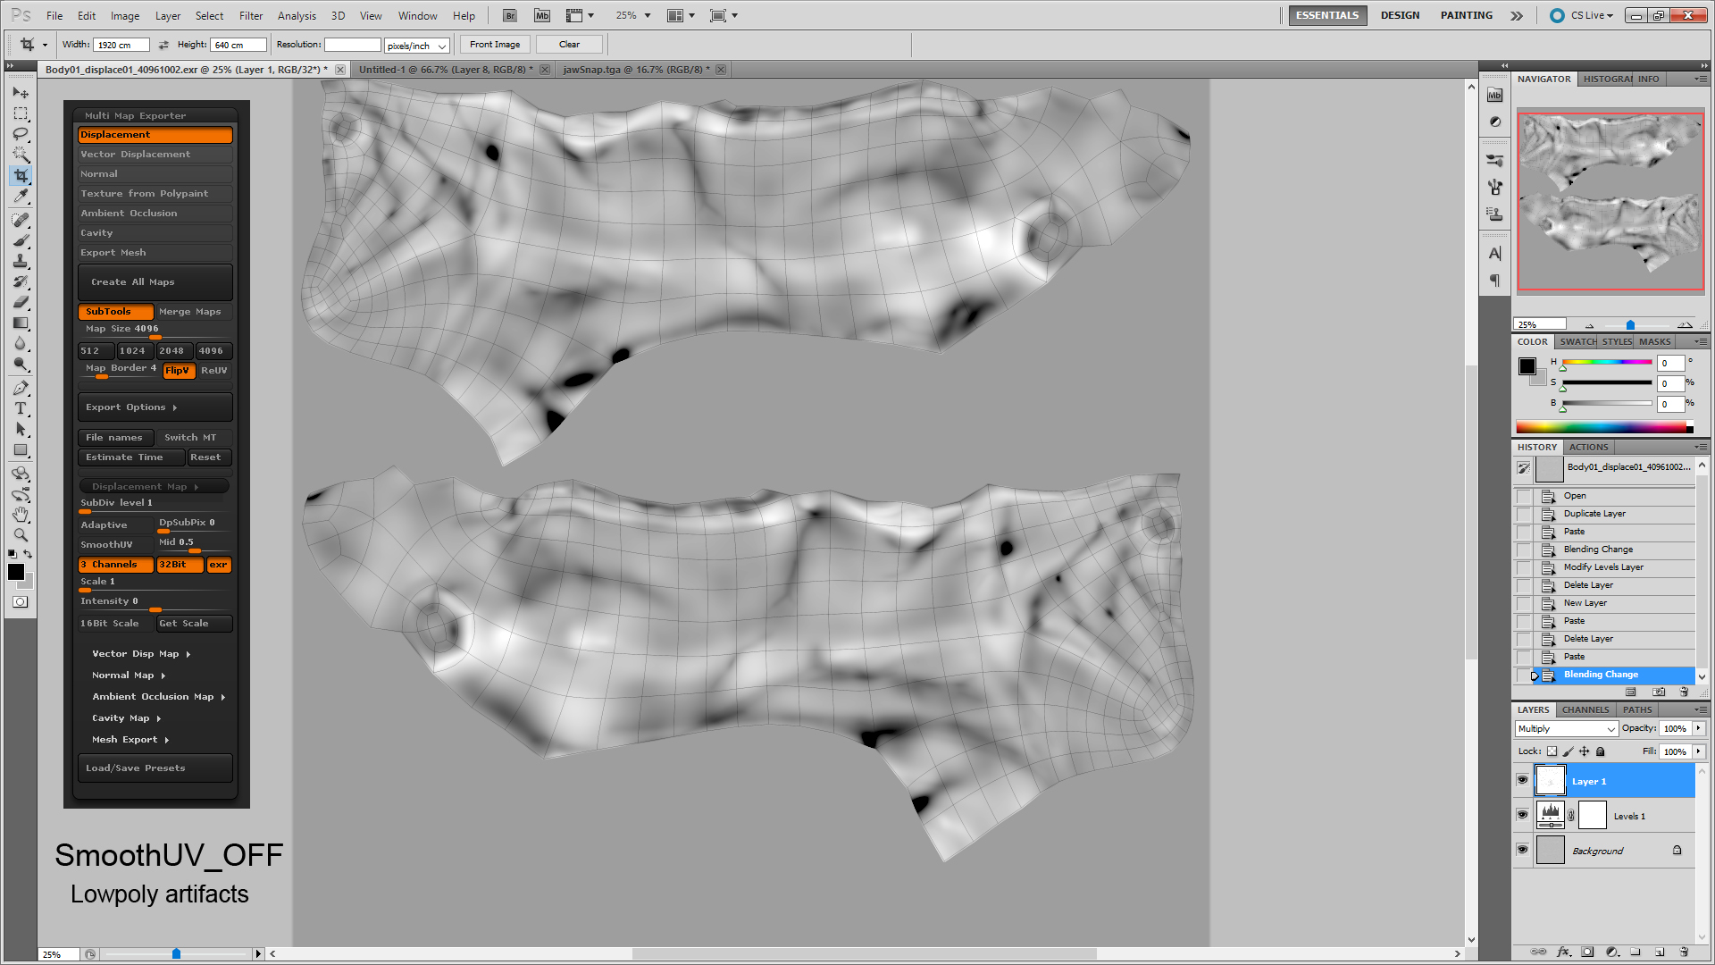Screen dimensions: 1715x965
Task: Switch to the Actions tab
Action: [1588, 447]
